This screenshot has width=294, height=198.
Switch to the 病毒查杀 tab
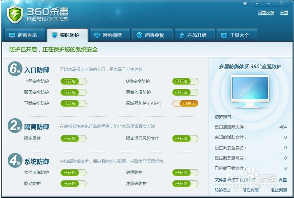pos(25,35)
